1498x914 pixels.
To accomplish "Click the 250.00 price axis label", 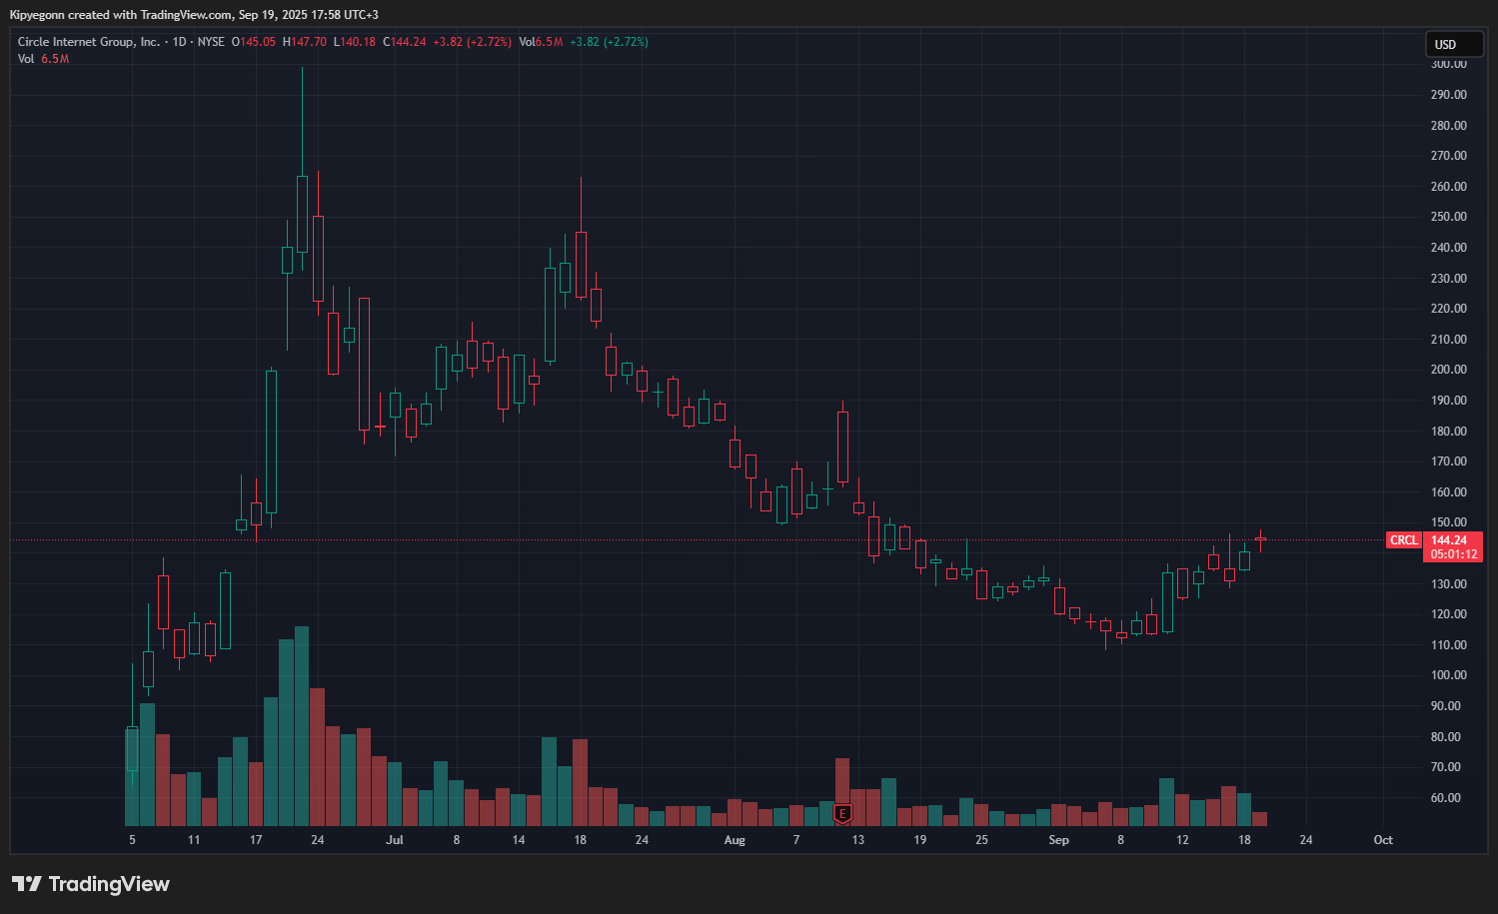I will pos(1449,217).
